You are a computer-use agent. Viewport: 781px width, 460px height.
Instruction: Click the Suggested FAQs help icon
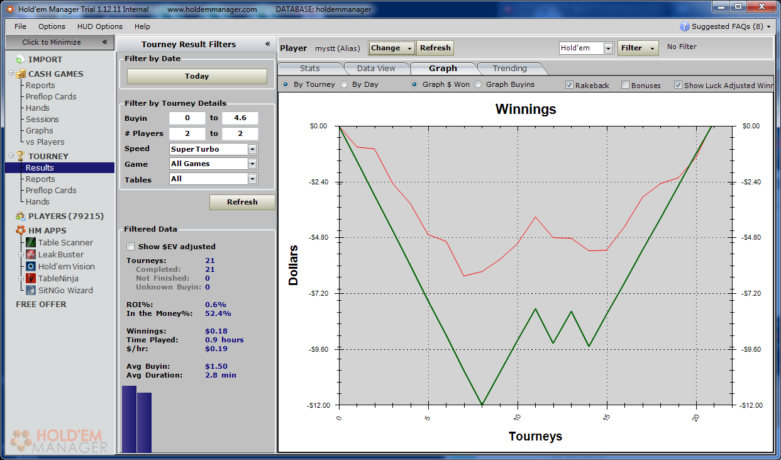click(685, 26)
